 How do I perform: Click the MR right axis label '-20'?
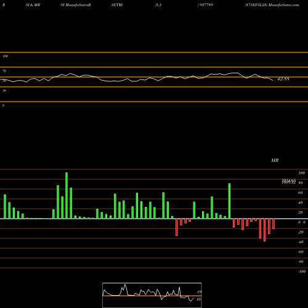(x=301, y=232)
